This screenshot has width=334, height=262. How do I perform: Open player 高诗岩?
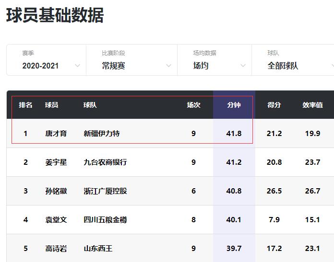[x=56, y=249]
